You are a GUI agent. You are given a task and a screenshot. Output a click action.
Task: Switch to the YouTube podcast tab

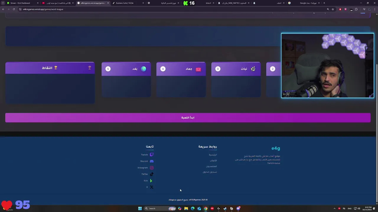click(58, 3)
